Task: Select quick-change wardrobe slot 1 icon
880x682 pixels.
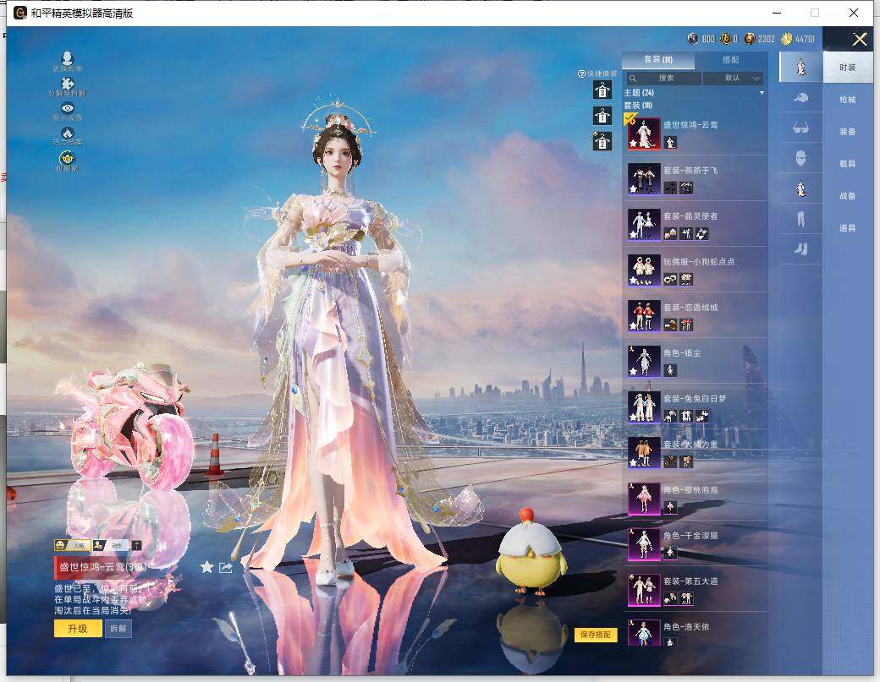Action: point(602,116)
